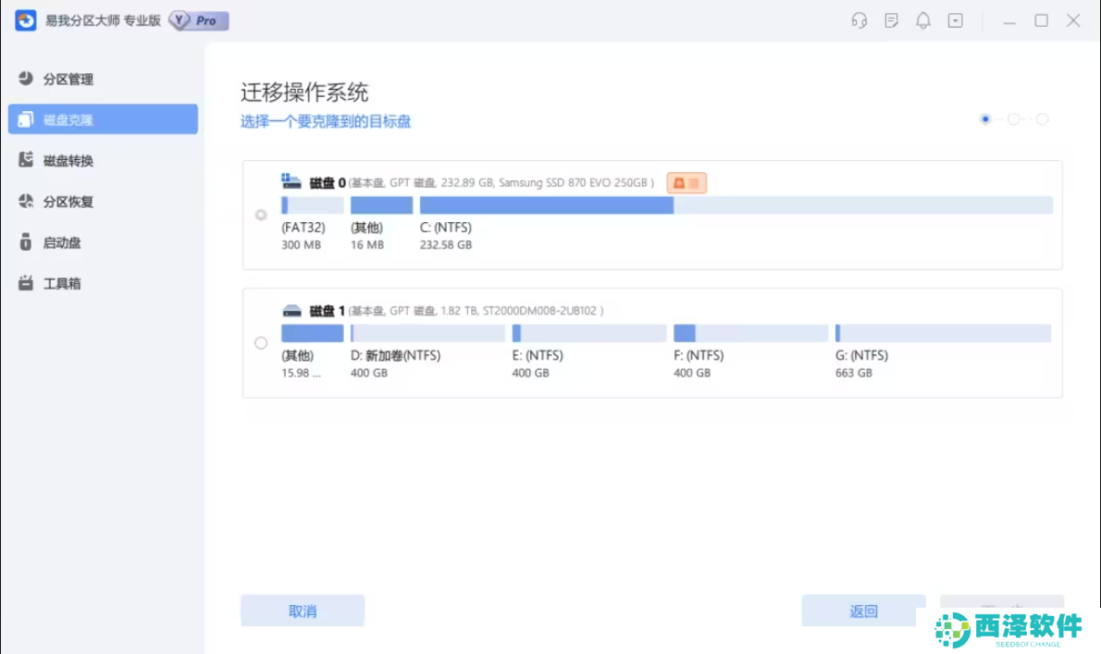
Task: Click the 选择一个要克隆到的目标盘 text
Action: click(x=326, y=121)
